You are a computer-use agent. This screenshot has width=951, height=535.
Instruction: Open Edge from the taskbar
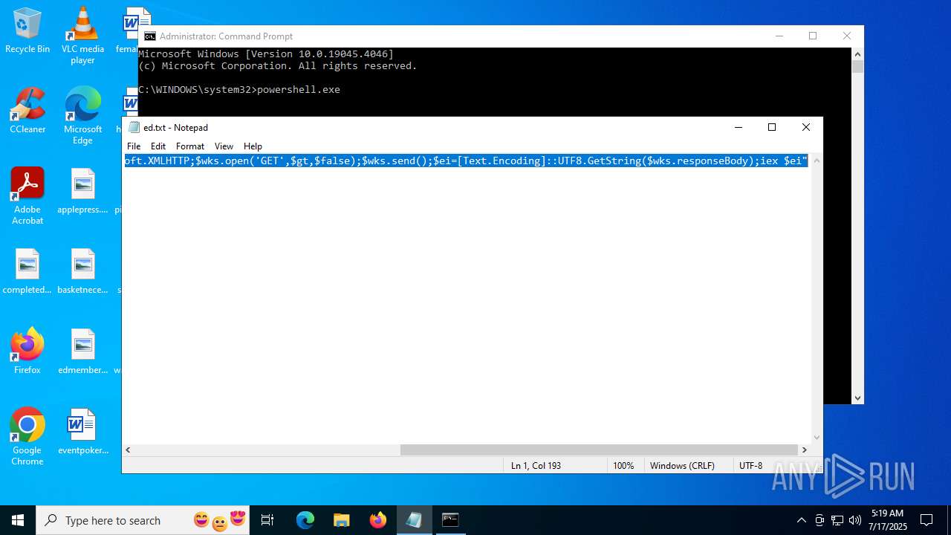click(x=305, y=520)
